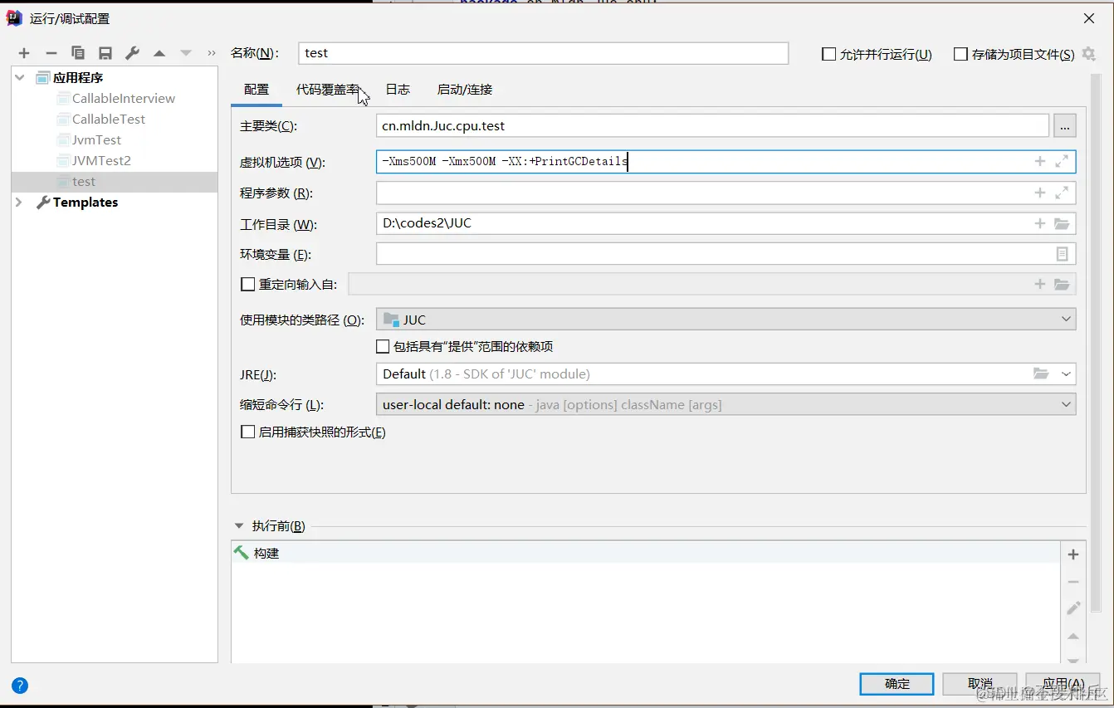This screenshot has height=708, width=1114.
Task: Collapse the before launch section
Action: [x=239, y=525]
